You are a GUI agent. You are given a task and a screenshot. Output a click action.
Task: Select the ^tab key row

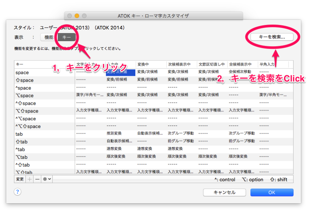tap(154, 149)
